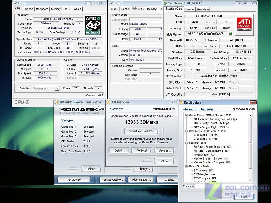Select Vertex Shader - Complex row

click(212, 163)
